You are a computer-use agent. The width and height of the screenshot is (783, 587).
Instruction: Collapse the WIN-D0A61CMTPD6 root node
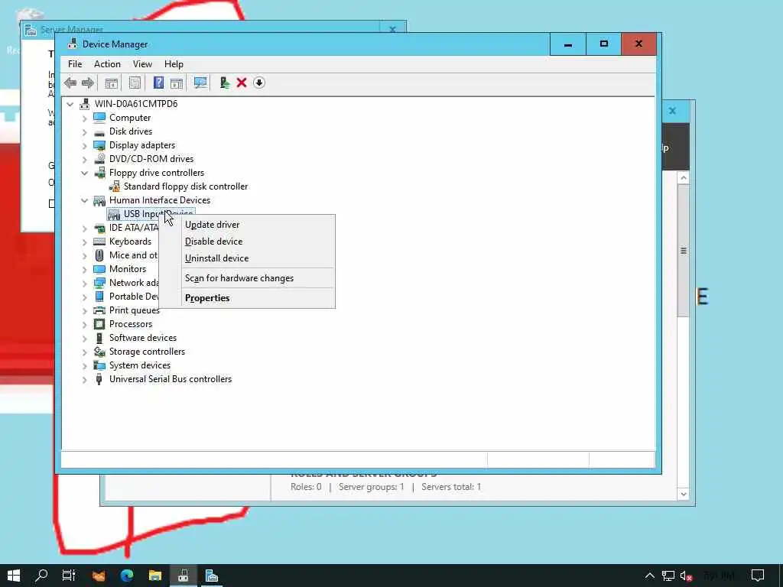tap(70, 104)
